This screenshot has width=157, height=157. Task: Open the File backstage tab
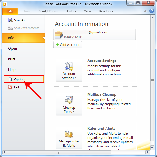pyautogui.click(x=10, y=11)
